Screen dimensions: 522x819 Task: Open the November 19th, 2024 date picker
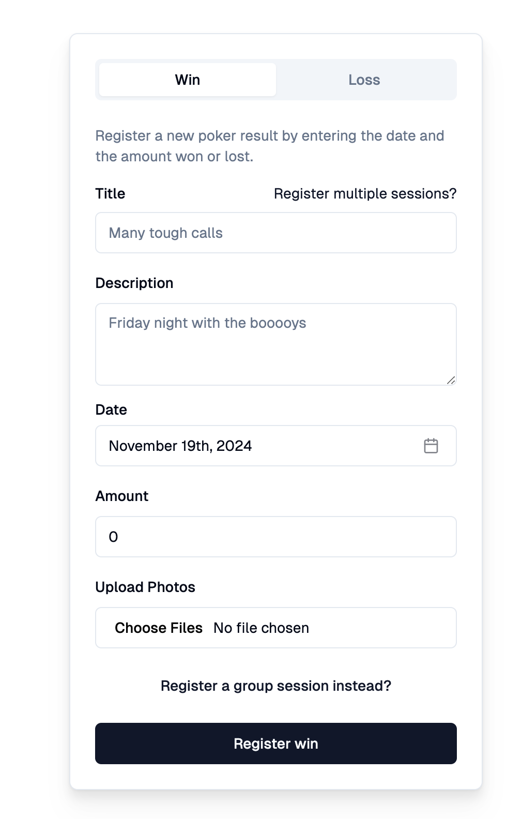276,446
